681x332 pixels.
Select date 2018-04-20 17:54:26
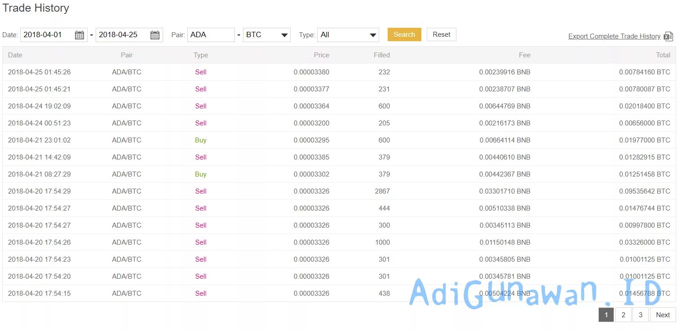(x=40, y=242)
